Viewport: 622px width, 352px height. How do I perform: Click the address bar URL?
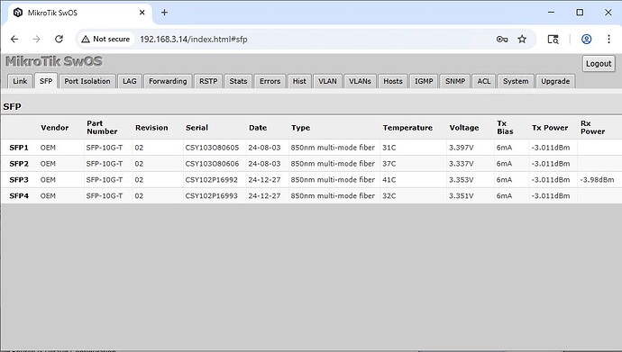coord(194,40)
